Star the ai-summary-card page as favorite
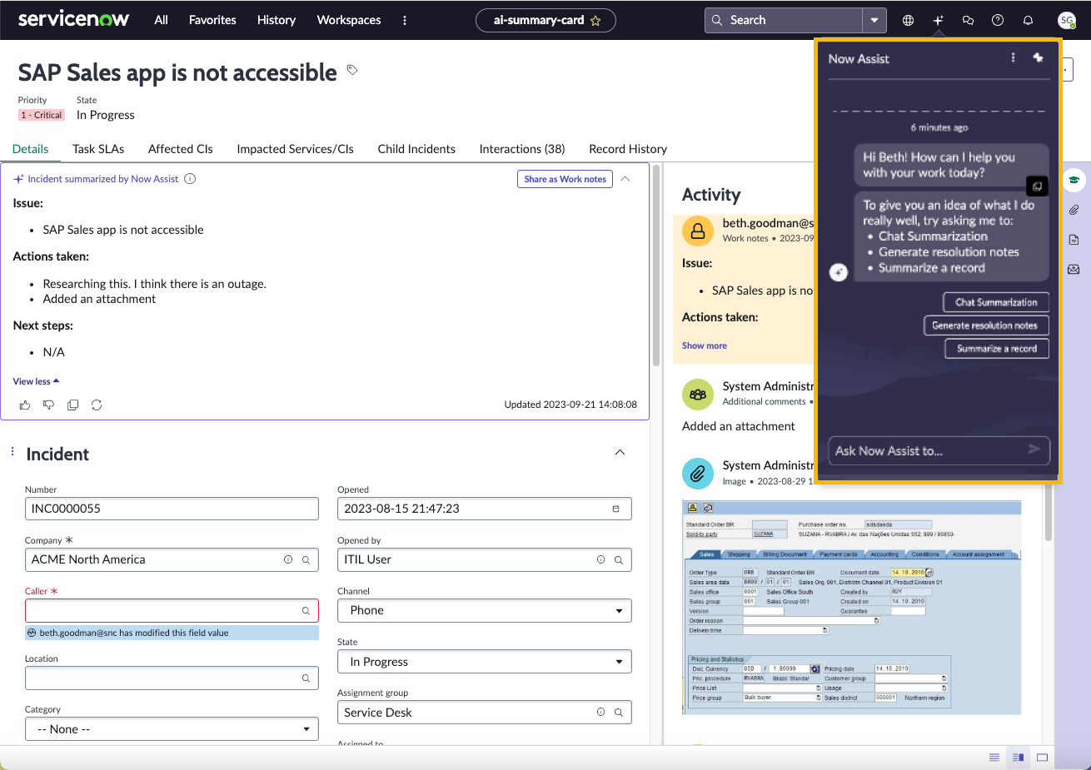 pos(595,21)
